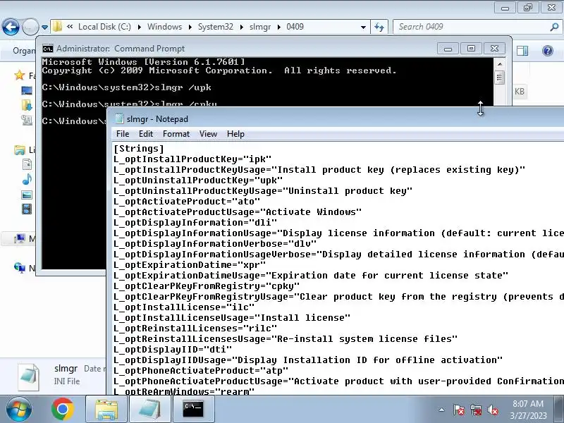
Task: Select Downloads icon under Favorites
Action: point(27,105)
